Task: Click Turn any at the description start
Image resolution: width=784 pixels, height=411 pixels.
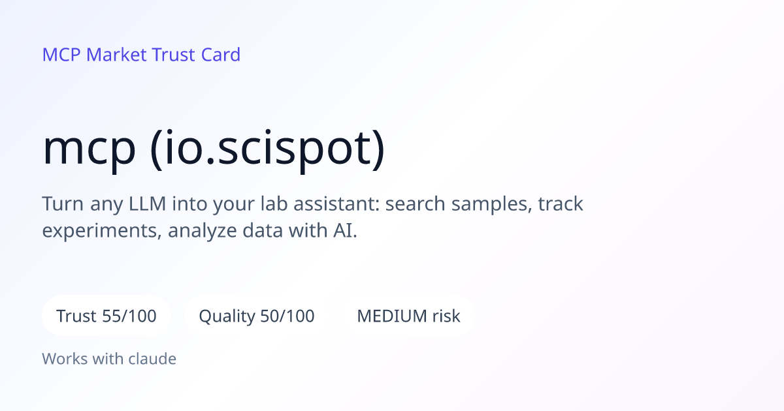Action: coord(84,204)
